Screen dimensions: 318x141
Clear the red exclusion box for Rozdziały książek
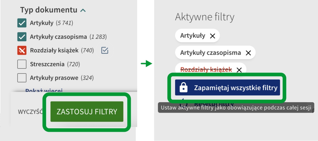click(x=22, y=51)
